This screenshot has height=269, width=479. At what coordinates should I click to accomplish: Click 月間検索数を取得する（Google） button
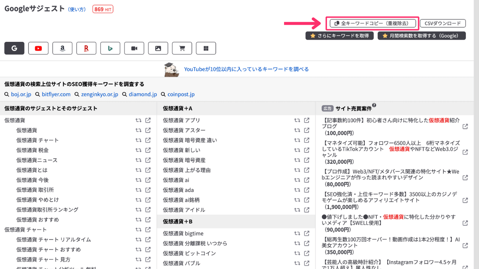click(x=422, y=36)
